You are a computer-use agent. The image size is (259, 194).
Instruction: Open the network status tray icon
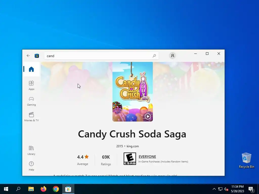tap(220, 189)
